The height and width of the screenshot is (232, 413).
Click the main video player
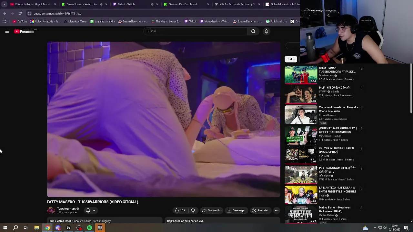164,119
